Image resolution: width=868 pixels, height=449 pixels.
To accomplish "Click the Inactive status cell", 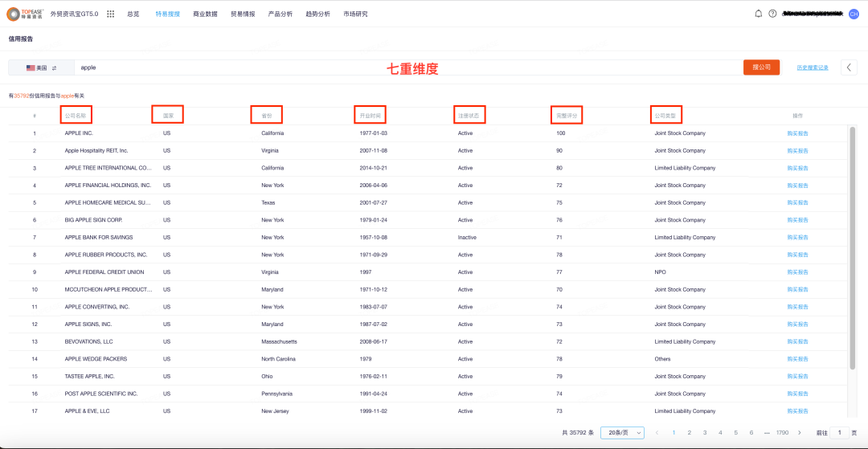I will [467, 237].
